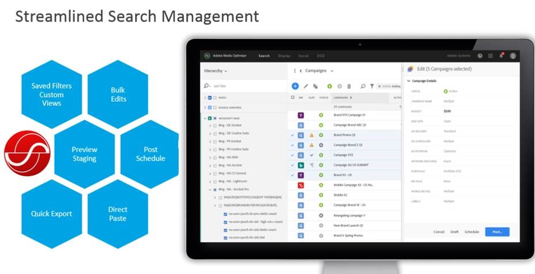Image resolution: width=535 pixels, height=274 pixels.
Task: Remove the Status Active filter chip
Action: click(380, 87)
